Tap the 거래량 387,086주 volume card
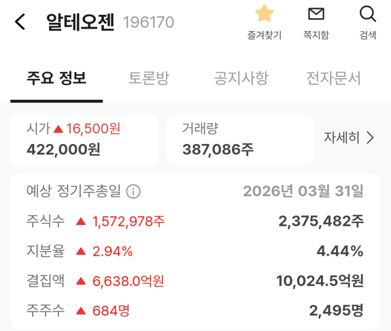Image resolution: width=391 pixels, height=331 pixels. coord(240,140)
